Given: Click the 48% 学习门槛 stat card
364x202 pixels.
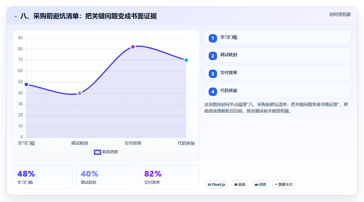Looking at the screenshot, I should (x=43, y=177).
